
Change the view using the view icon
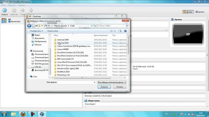[x=112, y=31]
